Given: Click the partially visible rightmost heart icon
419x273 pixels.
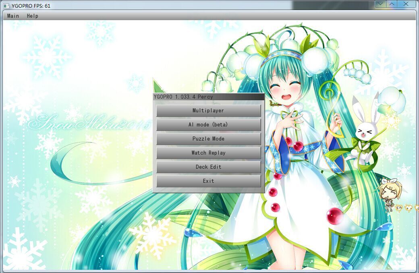Looking at the screenshot, I should 417,208.
